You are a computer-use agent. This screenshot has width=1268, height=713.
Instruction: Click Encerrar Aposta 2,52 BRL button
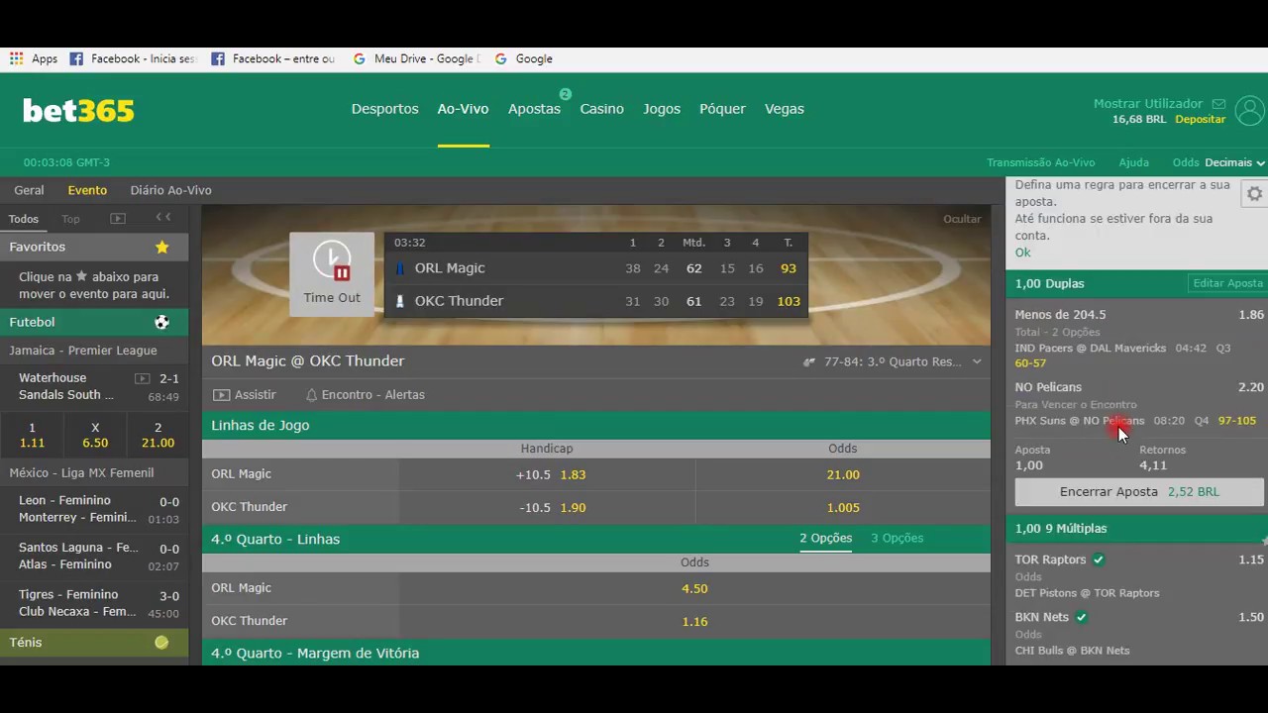[1139, 491]
